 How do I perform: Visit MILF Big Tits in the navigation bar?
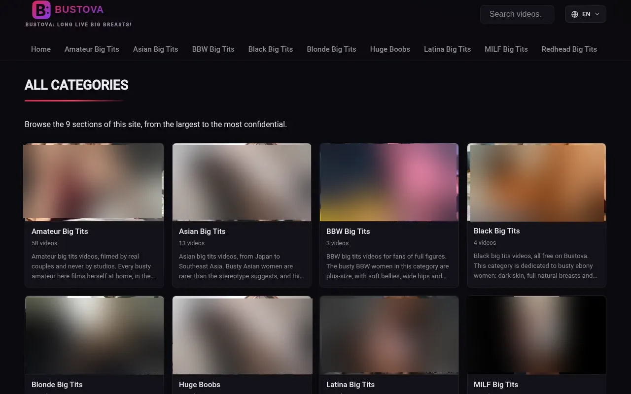pyautogui.click(x=506, y=49)
